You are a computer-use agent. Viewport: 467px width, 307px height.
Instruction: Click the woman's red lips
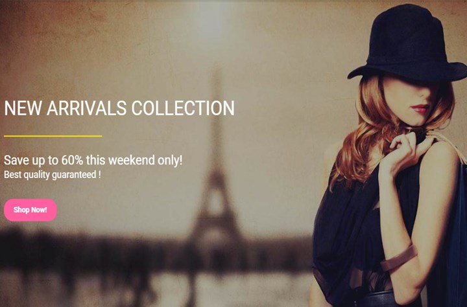click(420, 109)
